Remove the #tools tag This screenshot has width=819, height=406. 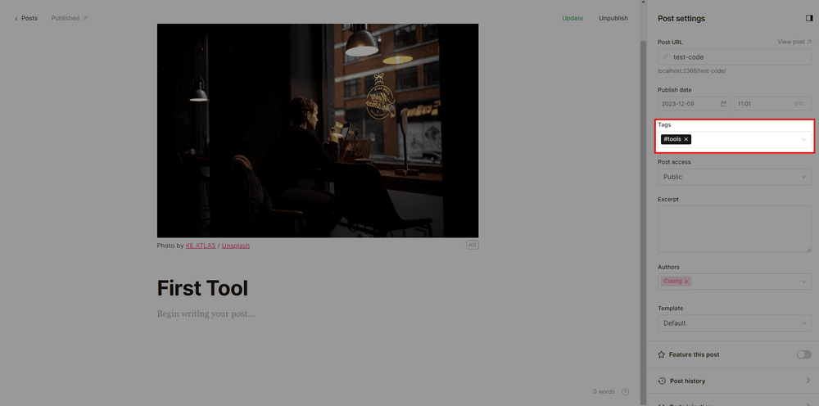tap(686, 139)
